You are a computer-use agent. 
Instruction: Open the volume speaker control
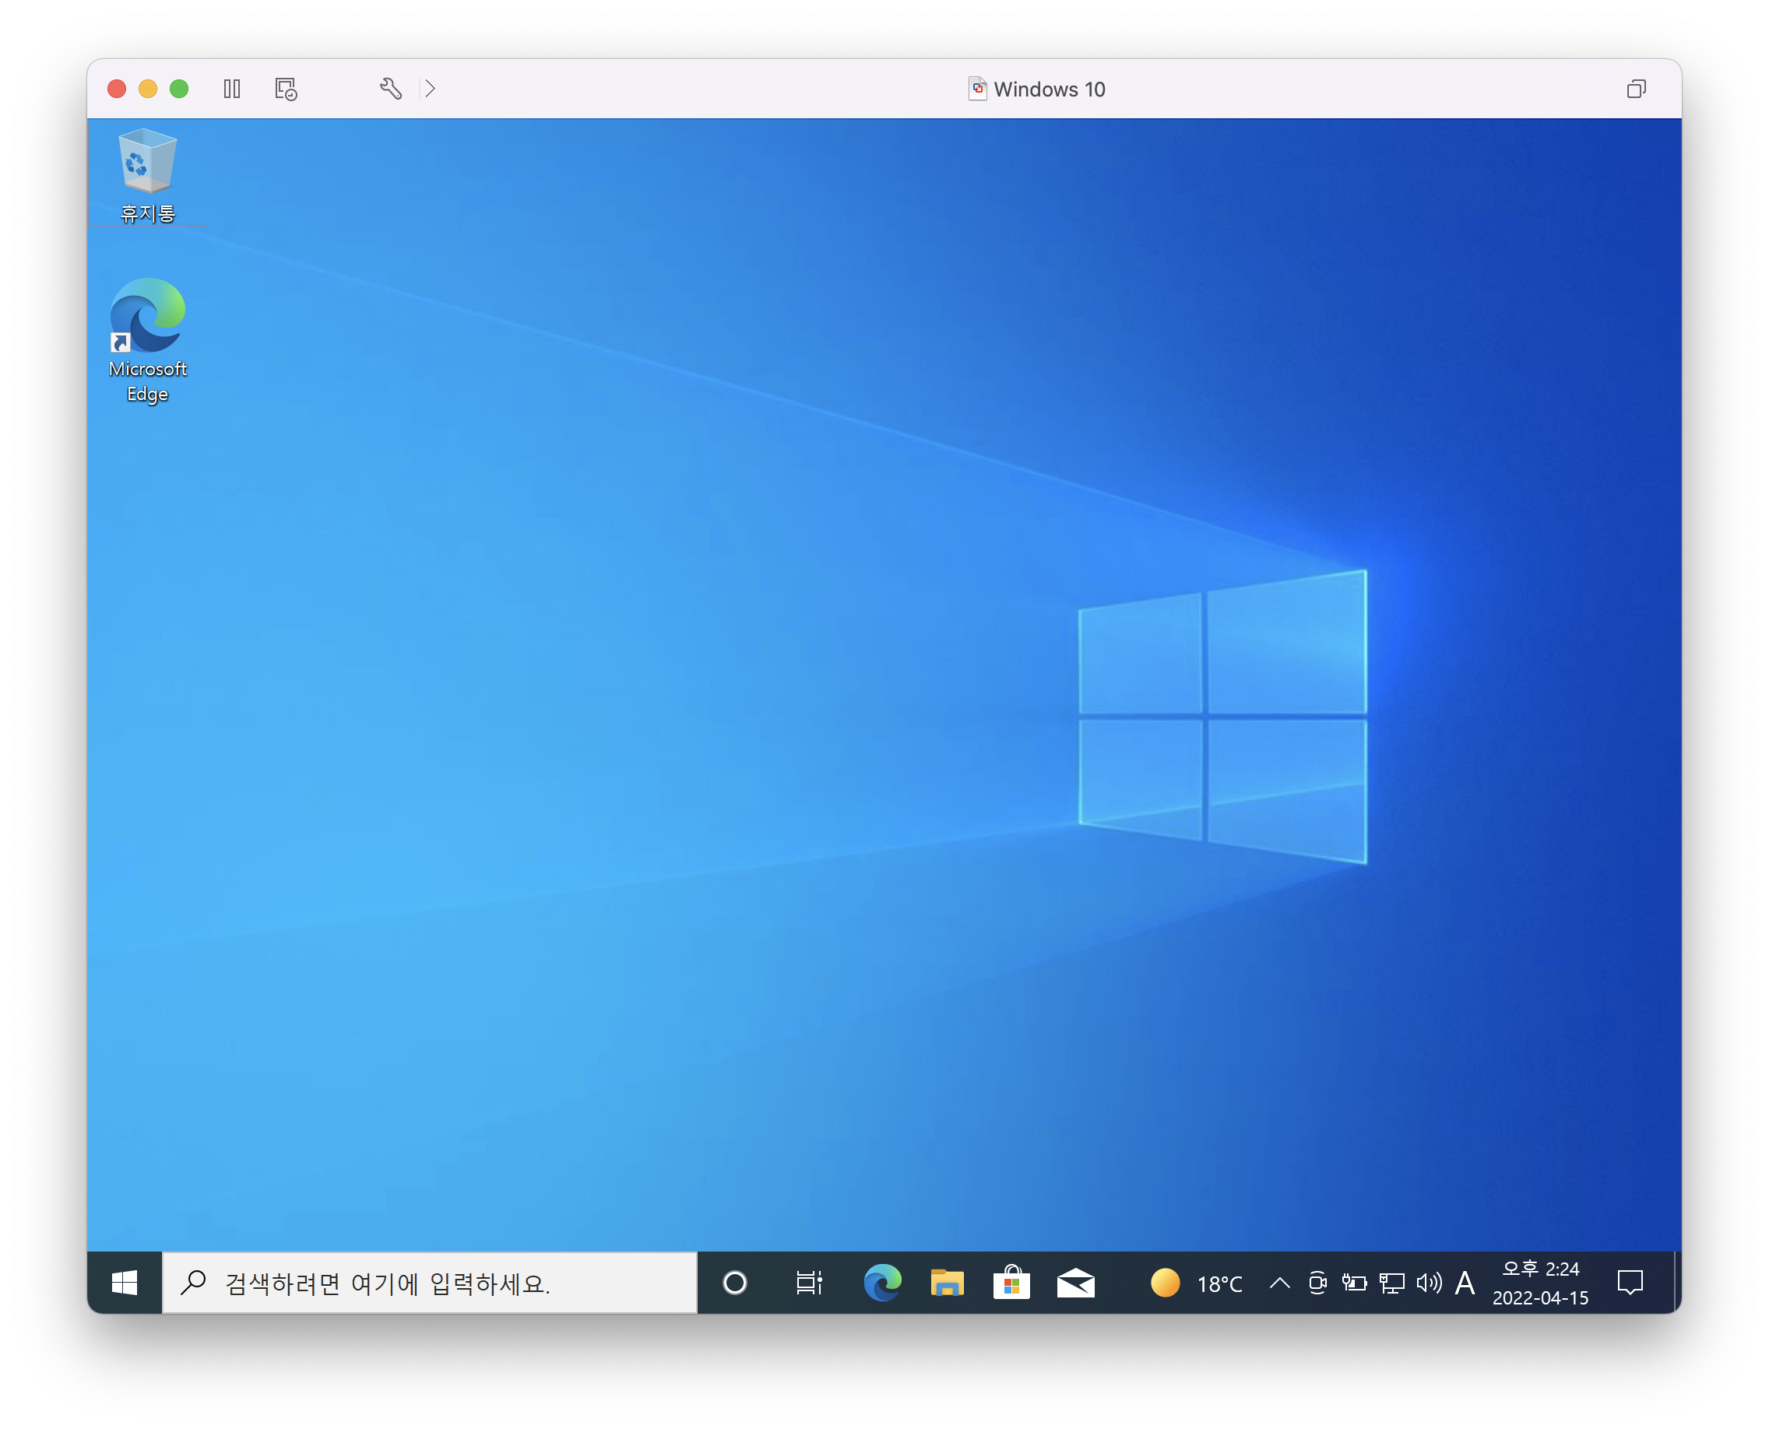pos(1429,1283)
